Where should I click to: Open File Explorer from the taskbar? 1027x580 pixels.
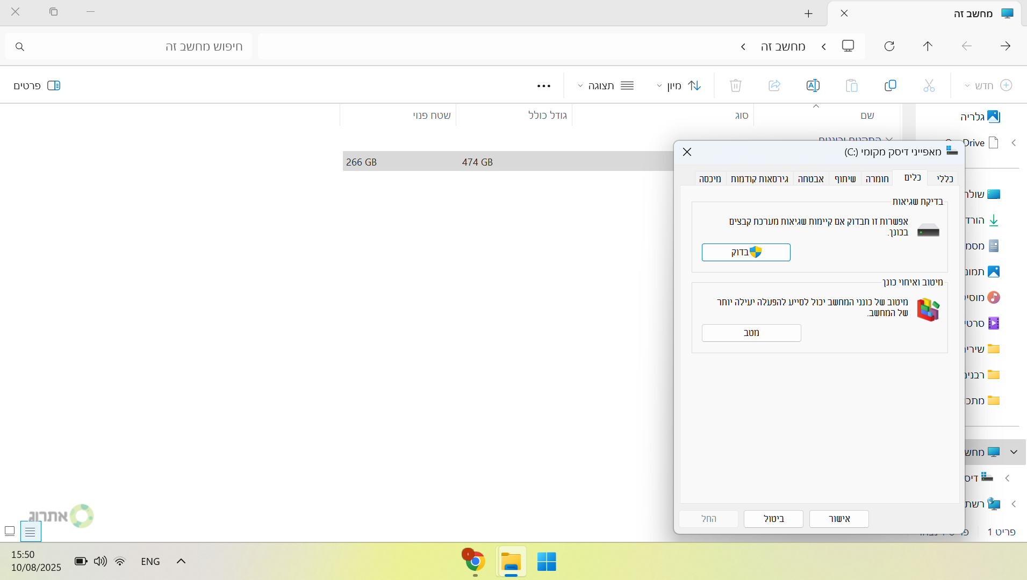(x=511, y=561)
